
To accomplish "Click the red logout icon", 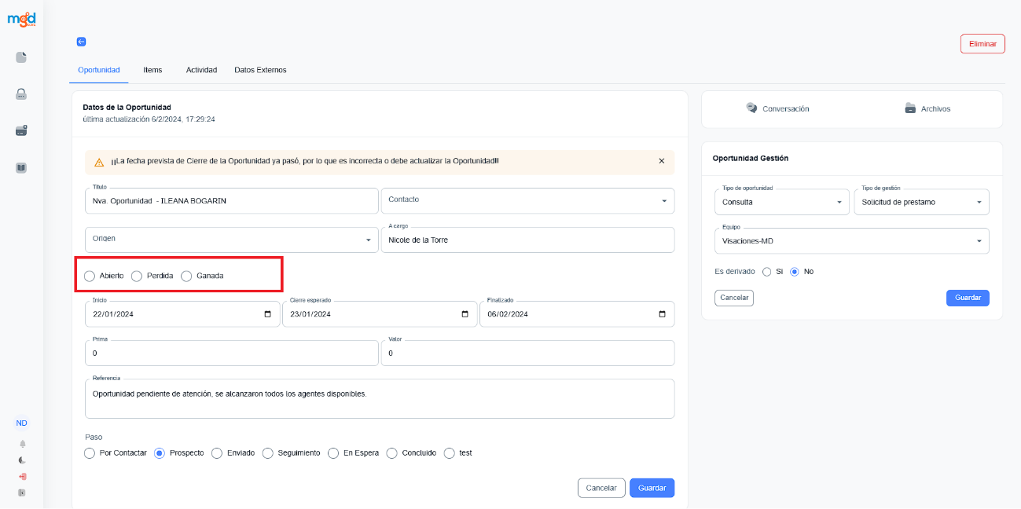I will point(22,477).
